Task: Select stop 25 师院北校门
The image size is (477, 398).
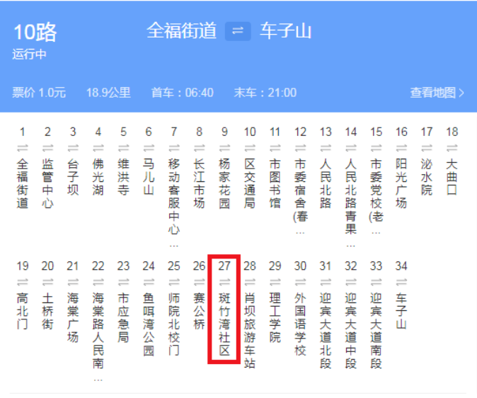Action: point(174,324)
